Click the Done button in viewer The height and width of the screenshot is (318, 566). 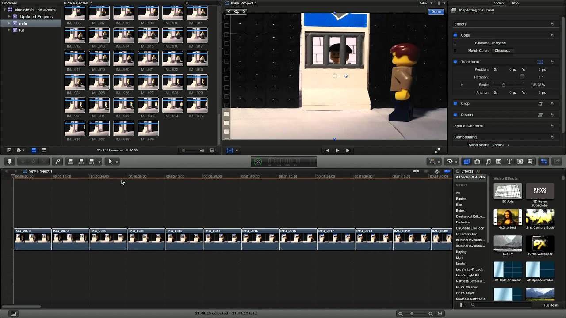pos(436,11)
